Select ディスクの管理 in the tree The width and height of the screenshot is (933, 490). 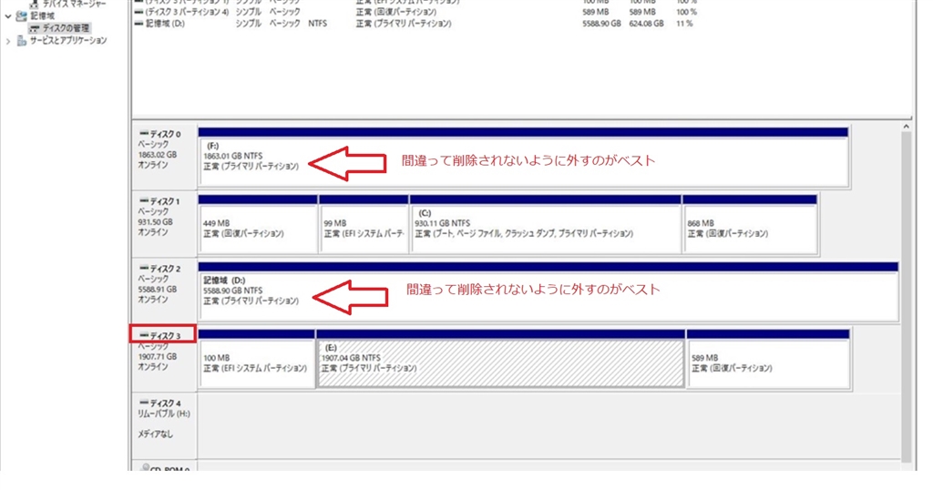tap(66, 28)
